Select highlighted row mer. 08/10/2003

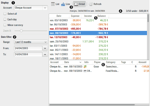pos(98,33)
